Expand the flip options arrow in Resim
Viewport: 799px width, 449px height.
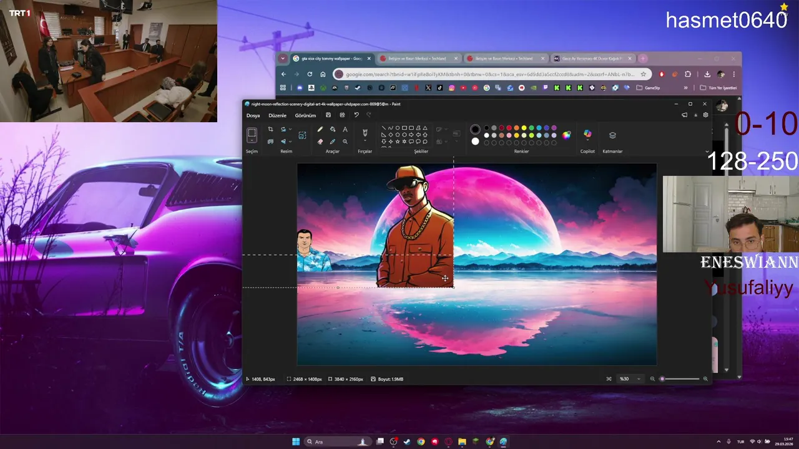(x=290, y=142)
